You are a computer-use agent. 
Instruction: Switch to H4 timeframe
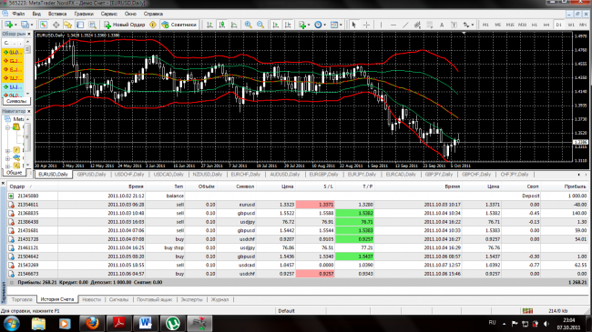(546, 25)
